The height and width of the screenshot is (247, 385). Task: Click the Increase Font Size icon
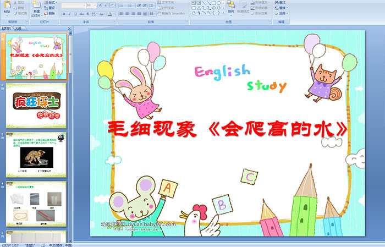[101, 5]
